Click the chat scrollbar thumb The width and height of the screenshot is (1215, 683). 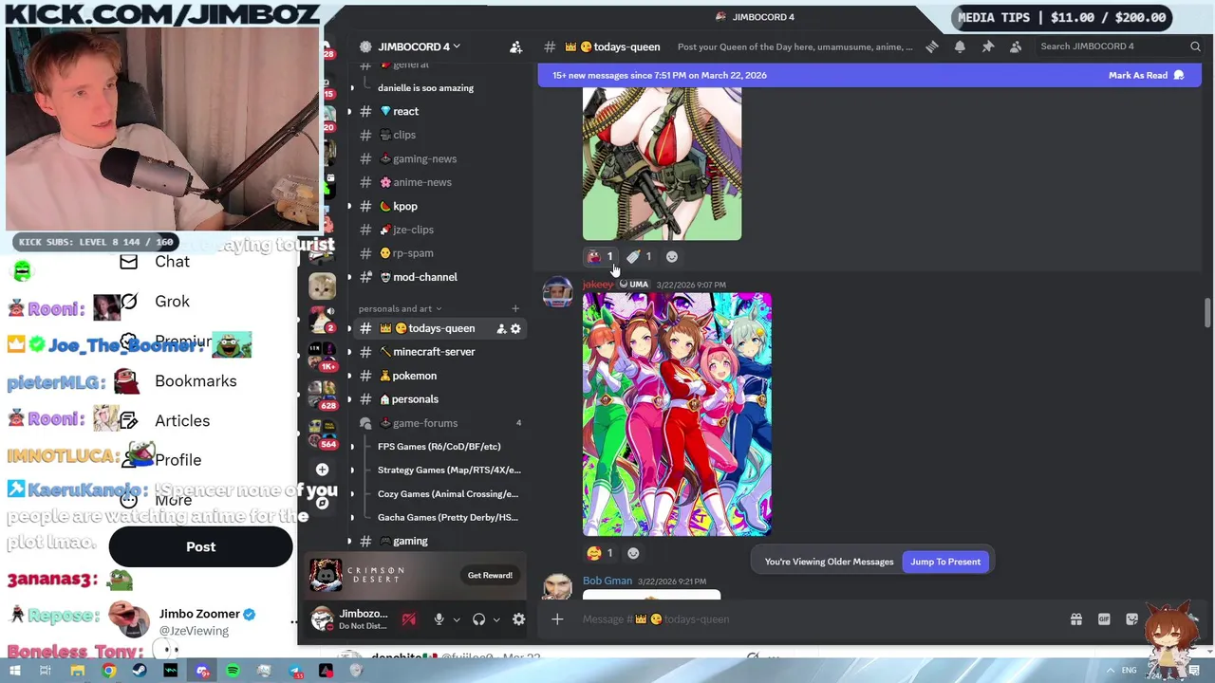click(x=1207, y=312)
